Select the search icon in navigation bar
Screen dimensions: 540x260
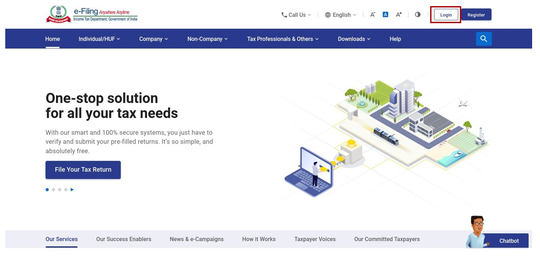483,38
